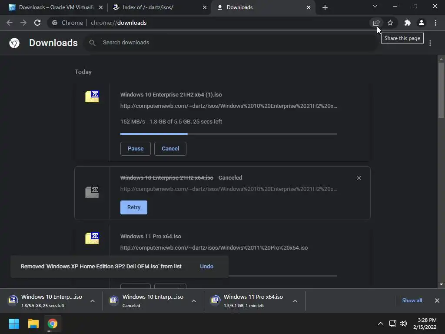Click the ISO file icon for Windows 10 Enterprise (1).iso
The width and height of the screenshot is (445, 334).
tap(92, 97)
